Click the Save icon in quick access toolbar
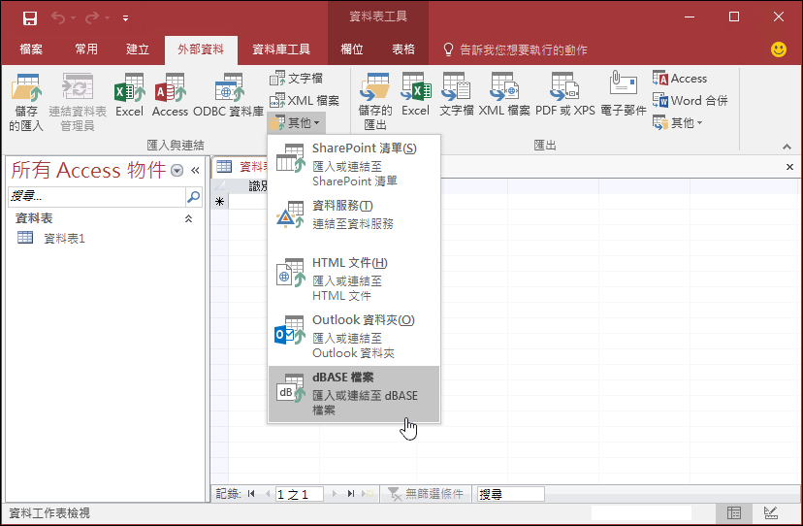The width and height of the screenshot is (803, 526). [x=30, y=17]
